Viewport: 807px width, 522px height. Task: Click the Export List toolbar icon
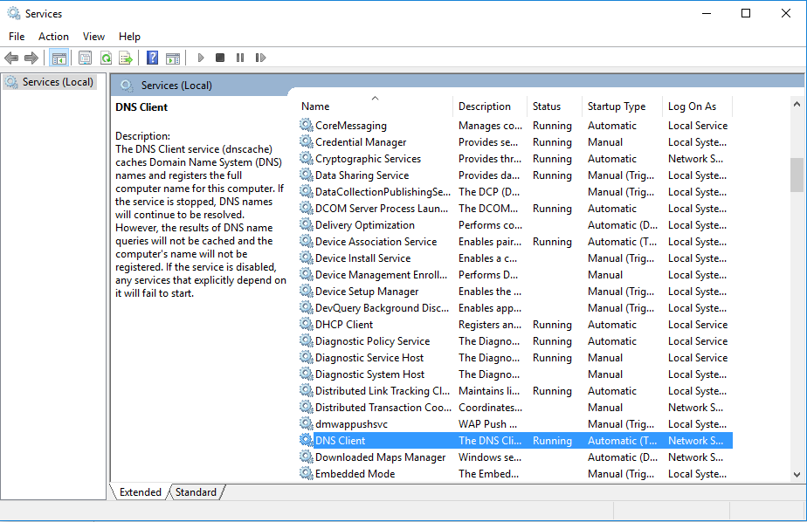126,58
